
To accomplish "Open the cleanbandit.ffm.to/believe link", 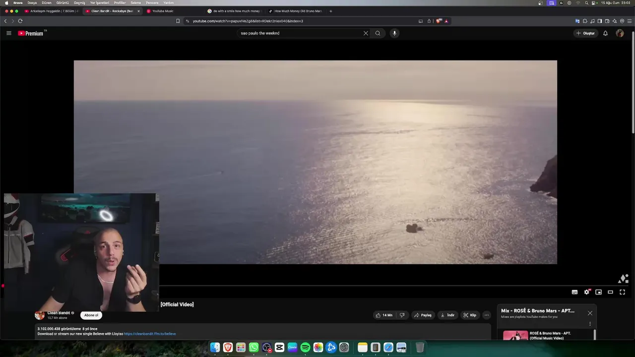I will tap(150, 334).
